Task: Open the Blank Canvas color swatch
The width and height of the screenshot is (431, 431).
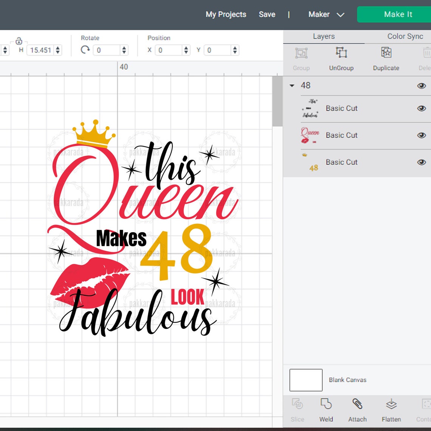Action: tap(305, 380)
